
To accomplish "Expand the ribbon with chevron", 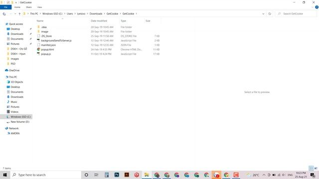I will point(313,7).
